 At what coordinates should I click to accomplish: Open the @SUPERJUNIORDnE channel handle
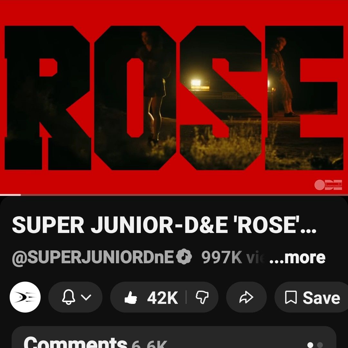93,257
